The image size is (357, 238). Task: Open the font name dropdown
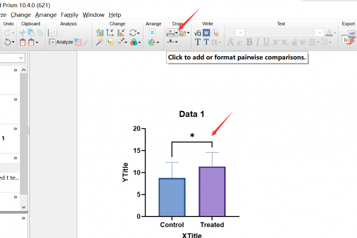click(319, 33)
